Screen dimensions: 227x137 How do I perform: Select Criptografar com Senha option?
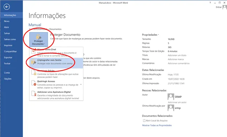pos(56,63)
